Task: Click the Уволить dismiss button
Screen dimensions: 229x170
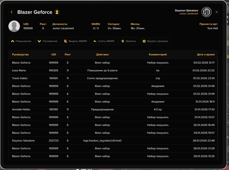Action: click(128, 41)
